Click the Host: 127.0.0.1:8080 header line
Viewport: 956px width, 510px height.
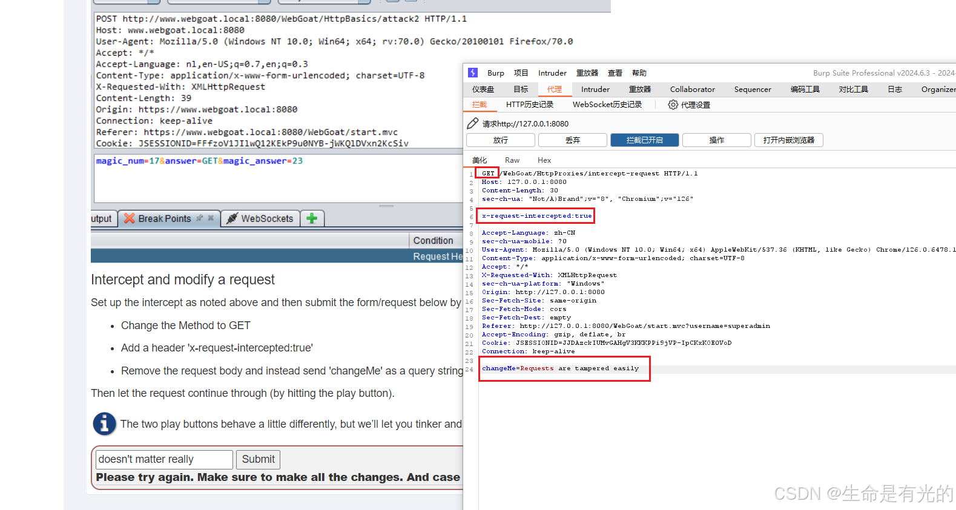pyautogui.click(x=524, y=181)
